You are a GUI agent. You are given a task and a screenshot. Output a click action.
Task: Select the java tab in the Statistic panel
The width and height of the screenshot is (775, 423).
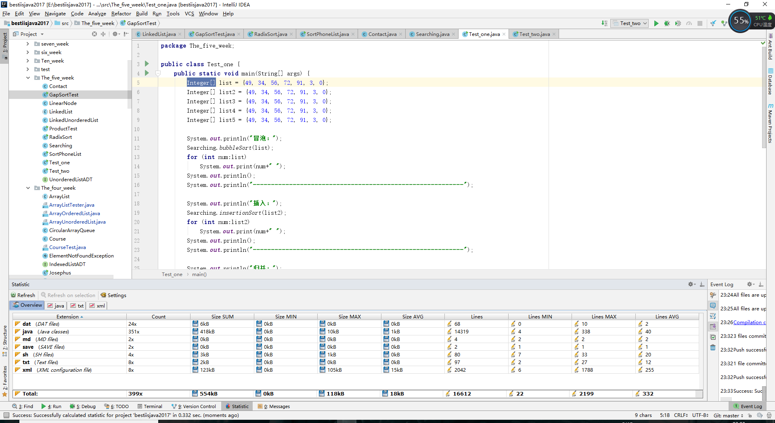tap(56, 306)
